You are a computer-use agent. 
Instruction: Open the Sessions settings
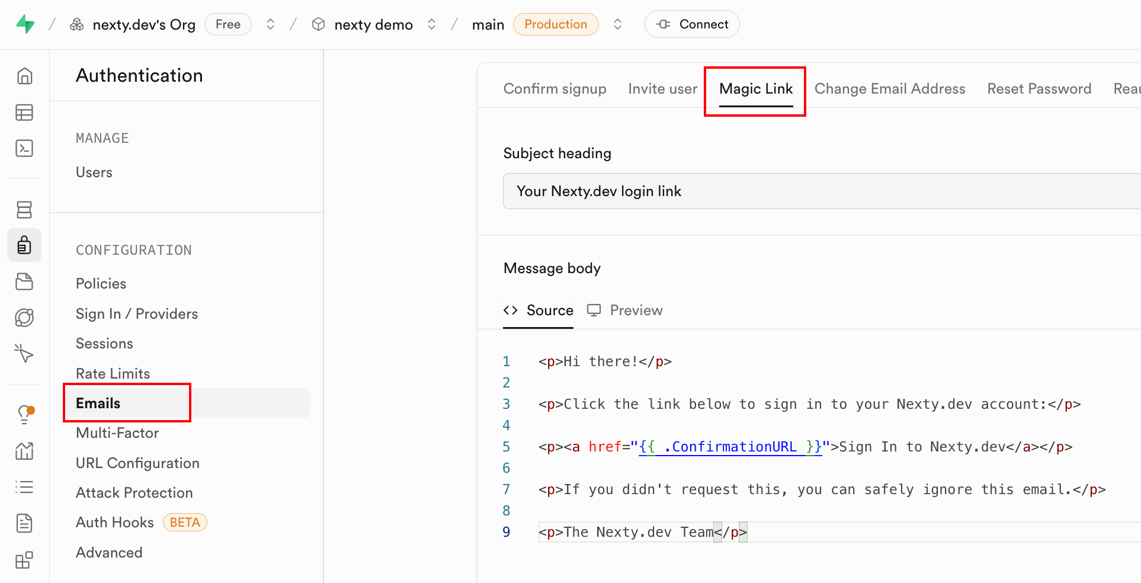[x=104, y=344]
